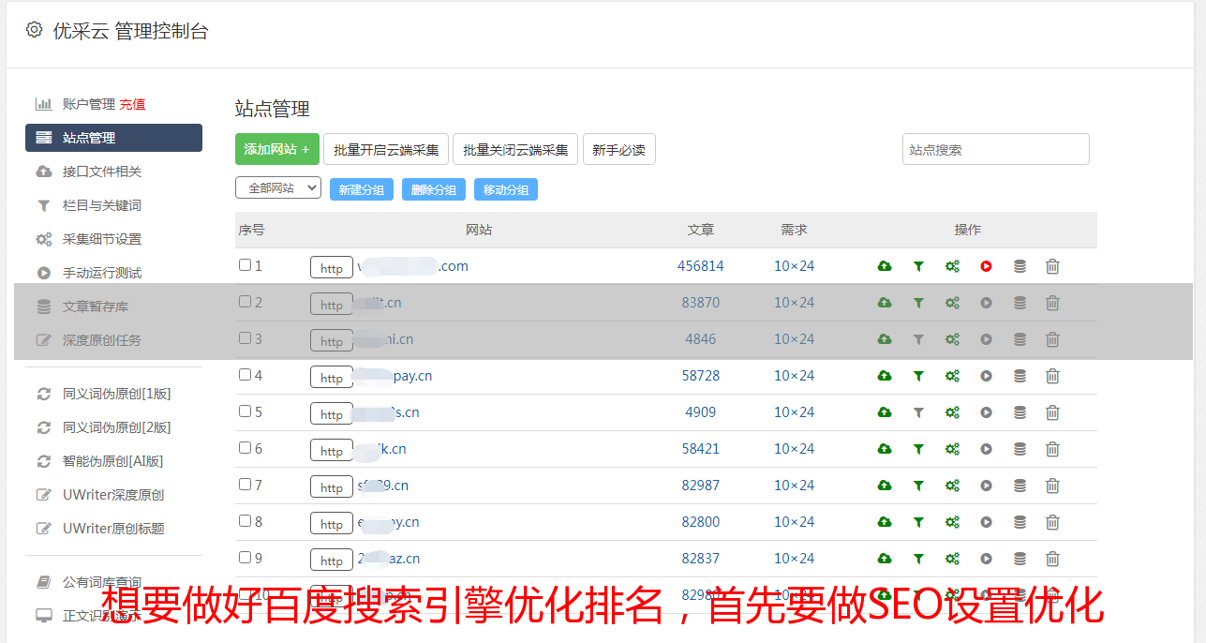The width and height of the screenshot is (1206, 643).
Task: Select the checkbox for site row 5
Action: coord(245,411)
